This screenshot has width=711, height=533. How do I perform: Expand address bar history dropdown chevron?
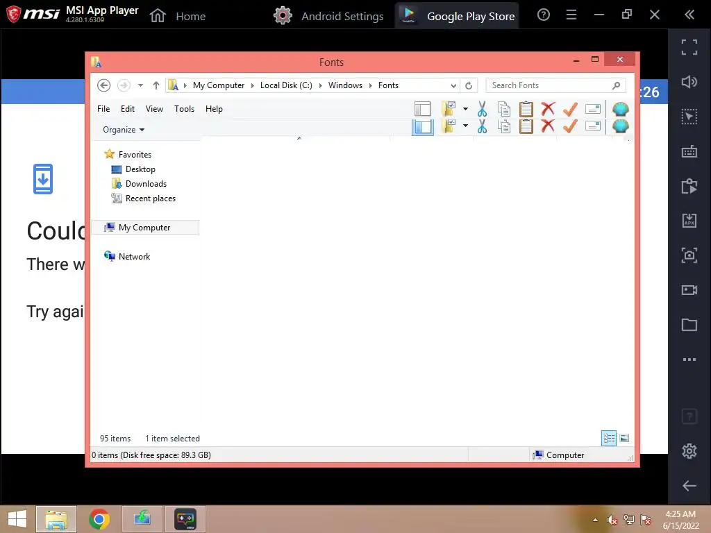(x=453, y=85)
